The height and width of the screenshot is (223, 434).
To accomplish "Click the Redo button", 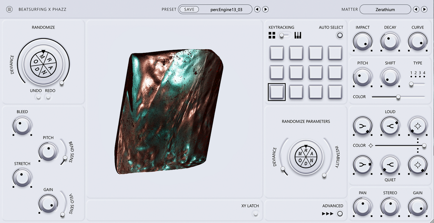I will pyautogui.click(x=48, y=97).
